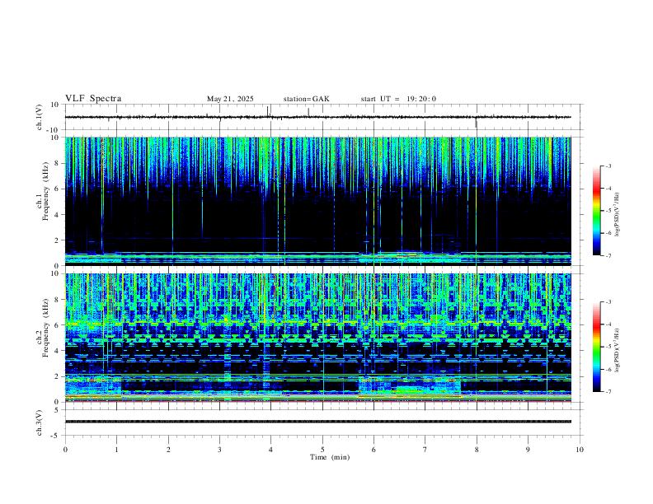Click the '-7' value on ch.2 colorbar
The height and width of the screenshot is (504, 653).
[608, 391]
